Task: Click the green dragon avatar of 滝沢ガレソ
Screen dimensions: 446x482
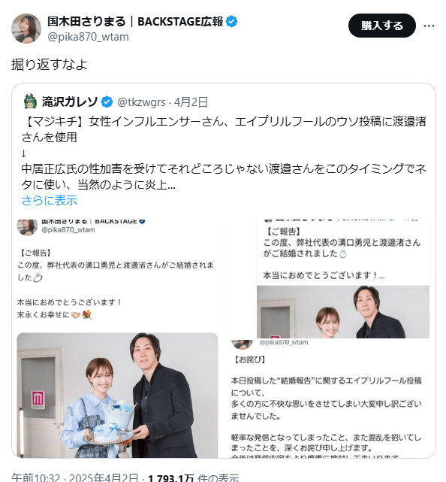Action: coord(30,102)
